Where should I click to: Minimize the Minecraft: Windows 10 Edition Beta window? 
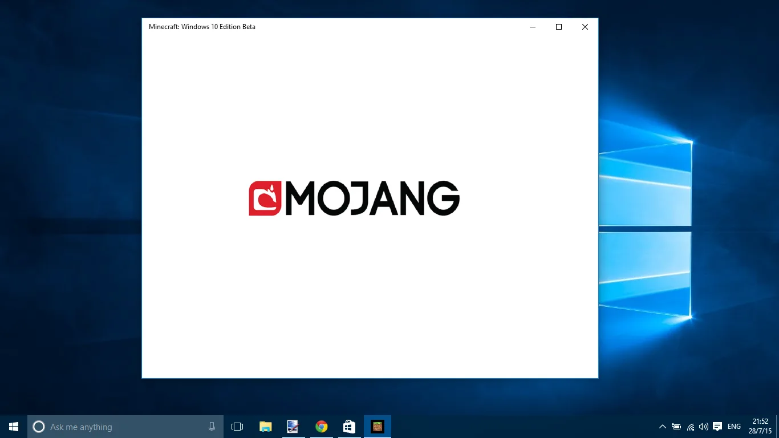pos(533,27)
